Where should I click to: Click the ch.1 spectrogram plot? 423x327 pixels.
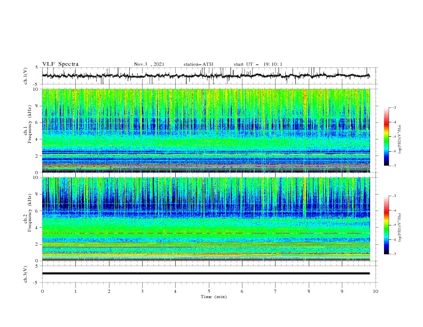click(x=206, y=130)
